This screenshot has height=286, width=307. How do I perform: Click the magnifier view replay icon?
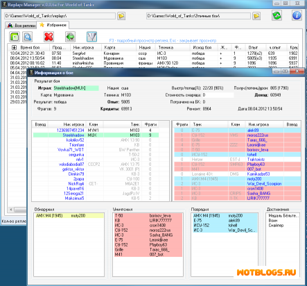point(28,37)
